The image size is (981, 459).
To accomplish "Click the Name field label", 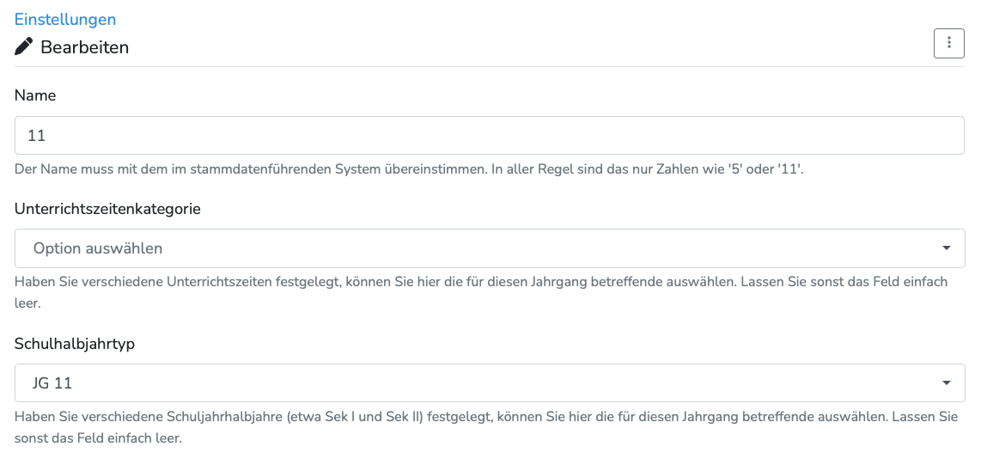I will pos(35,95).
